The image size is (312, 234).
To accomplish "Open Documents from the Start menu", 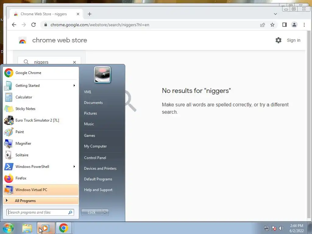I will coord(93,103).
